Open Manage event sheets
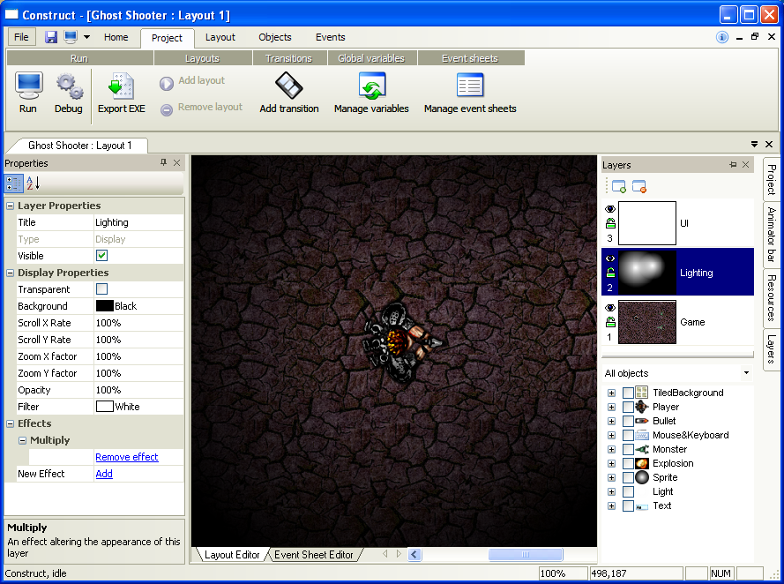 coord(469,93)
